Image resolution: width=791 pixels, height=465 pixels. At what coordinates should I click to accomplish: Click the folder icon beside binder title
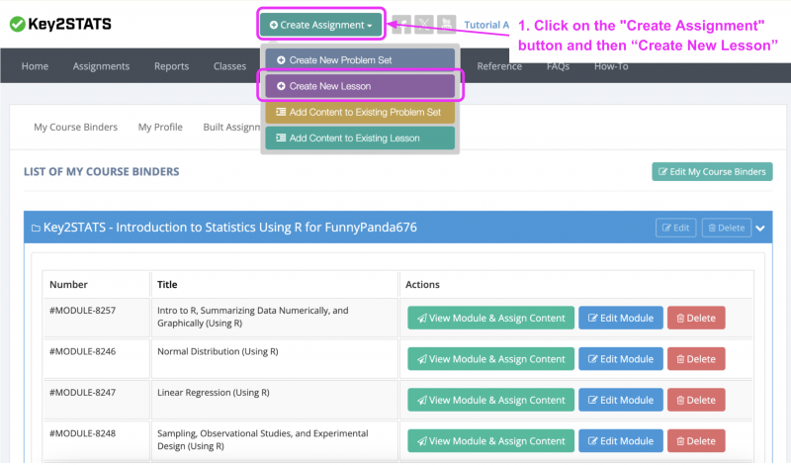click(36, 228)
